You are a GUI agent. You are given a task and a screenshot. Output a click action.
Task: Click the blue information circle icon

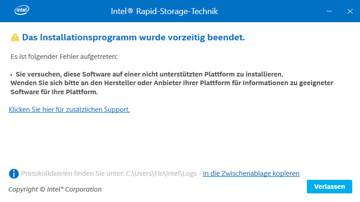[14, 173]
